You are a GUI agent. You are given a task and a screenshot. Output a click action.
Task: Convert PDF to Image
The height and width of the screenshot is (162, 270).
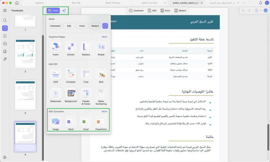[x=56, y=123]
